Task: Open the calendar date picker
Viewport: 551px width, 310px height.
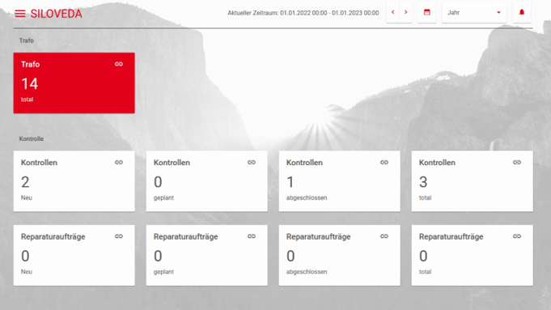Action: click(427, 12)
